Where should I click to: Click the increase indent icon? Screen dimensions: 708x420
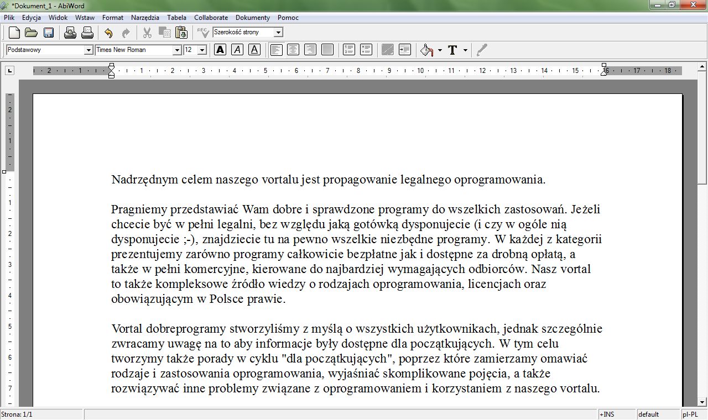coord(405,50)
